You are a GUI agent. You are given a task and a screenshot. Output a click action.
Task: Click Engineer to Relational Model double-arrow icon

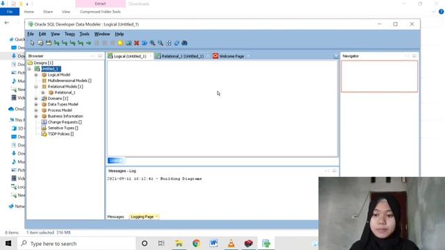145,43
